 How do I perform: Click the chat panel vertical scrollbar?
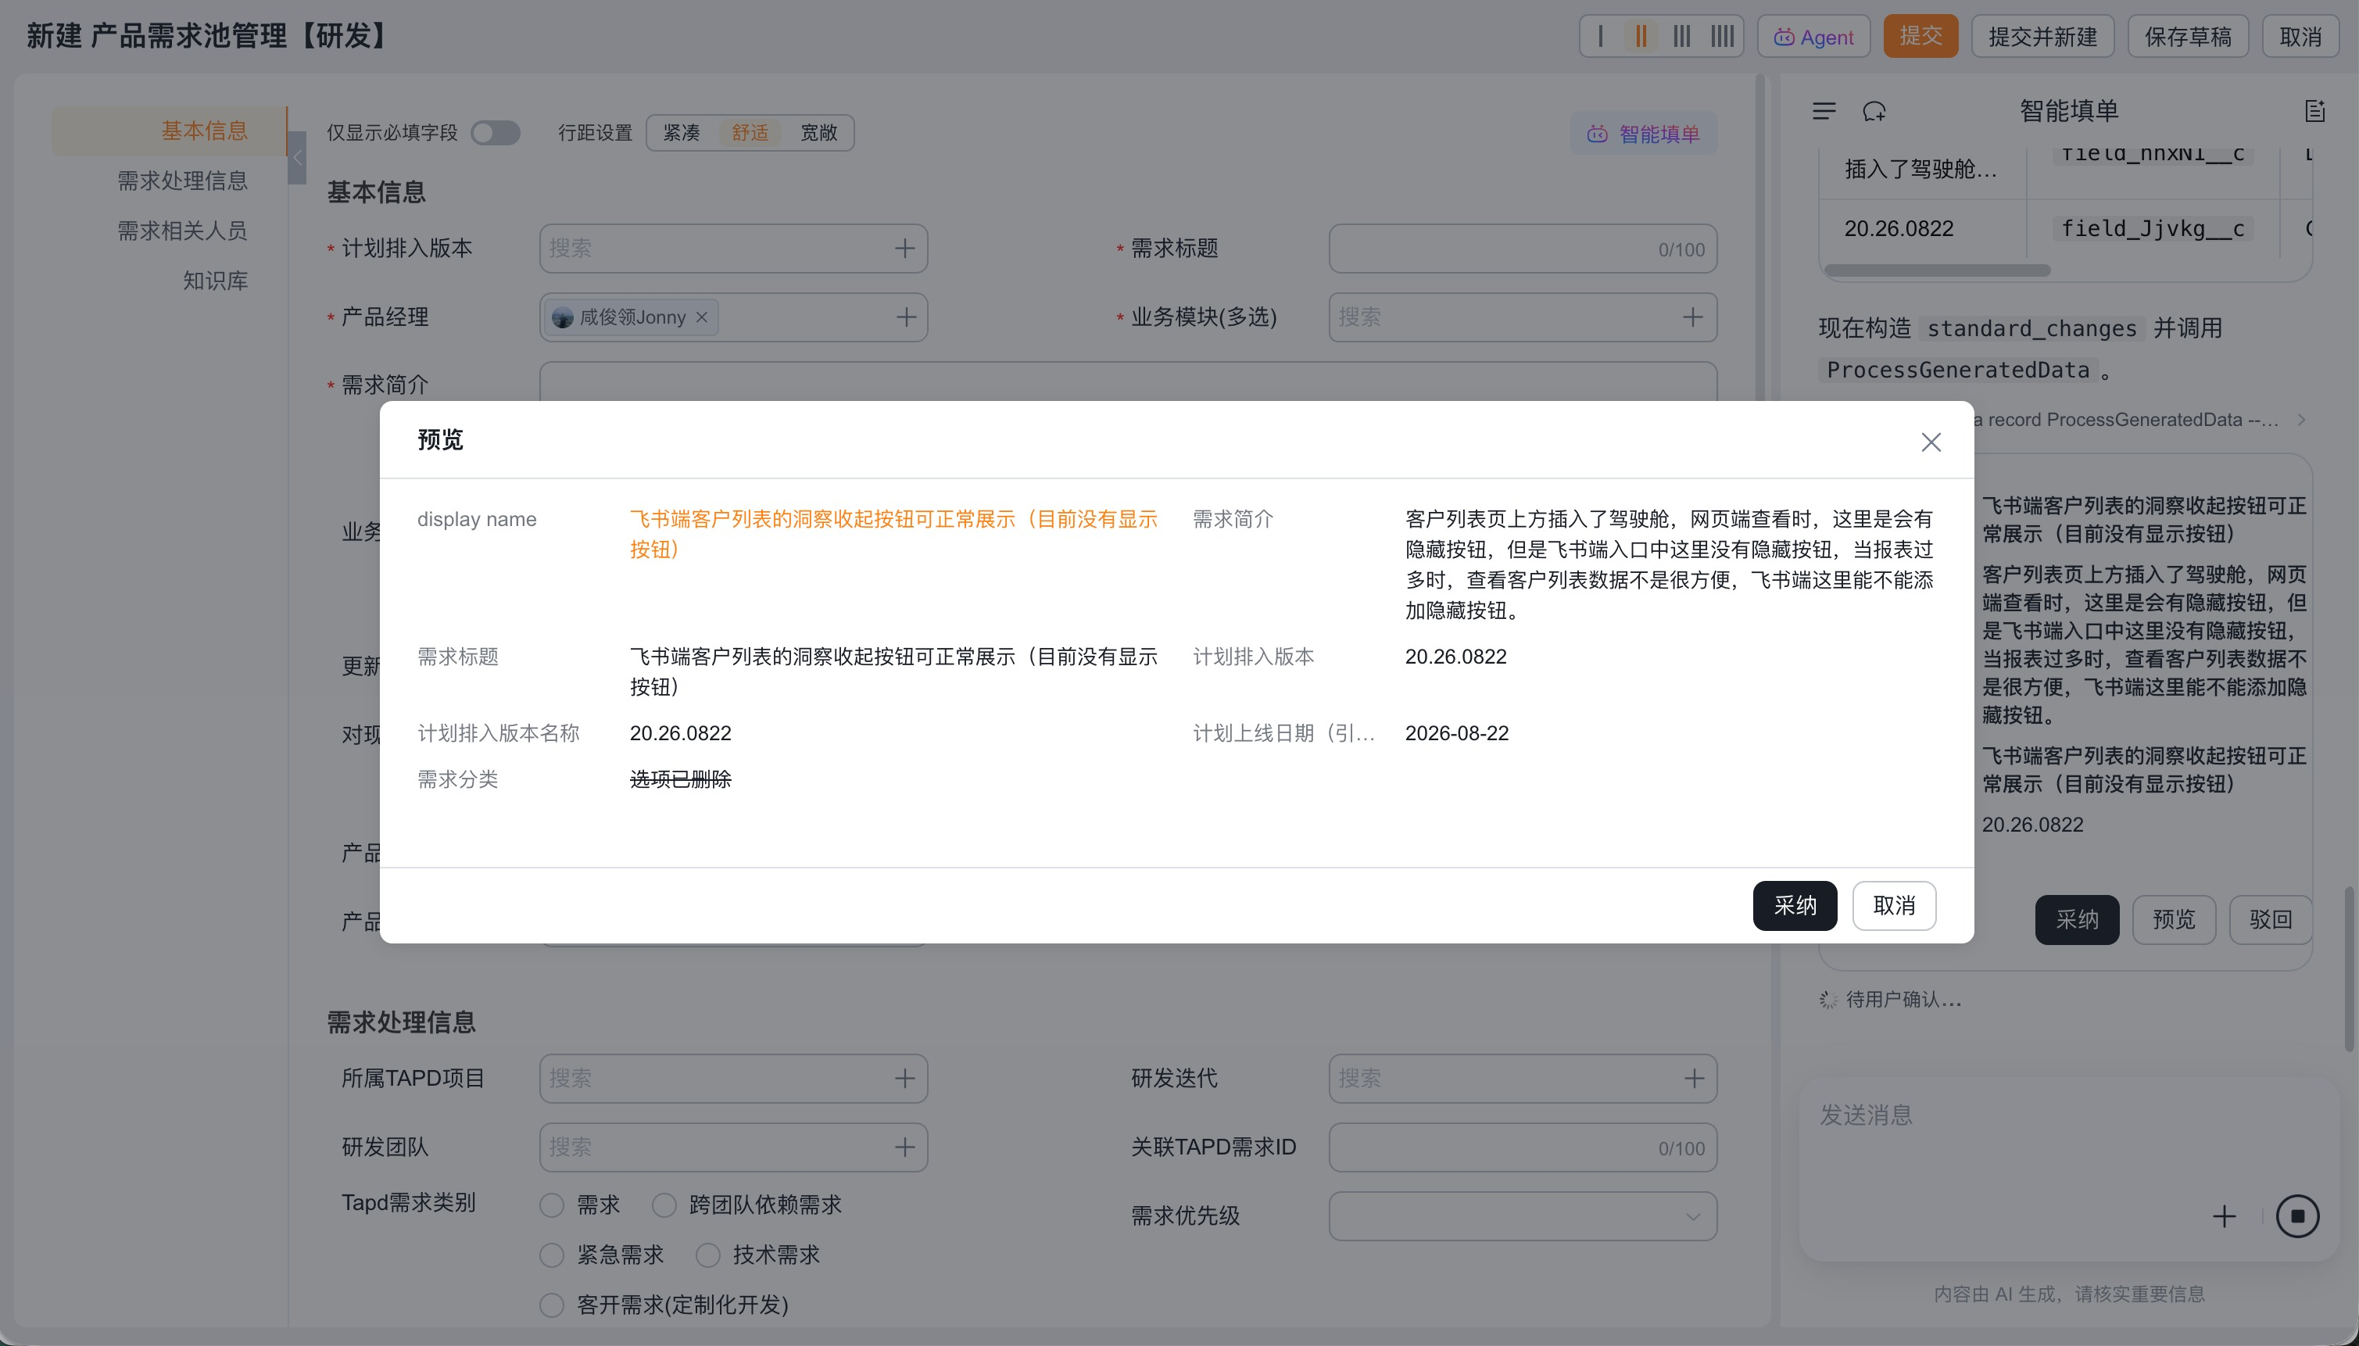point(2349,968)
